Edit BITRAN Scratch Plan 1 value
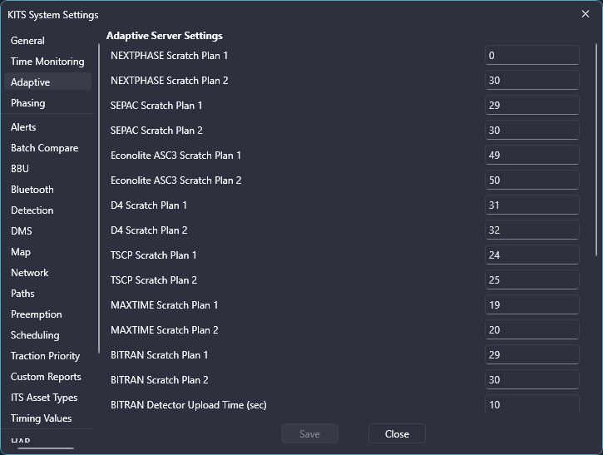Viewport: 603px width, 455px height. tap(531, 354)
